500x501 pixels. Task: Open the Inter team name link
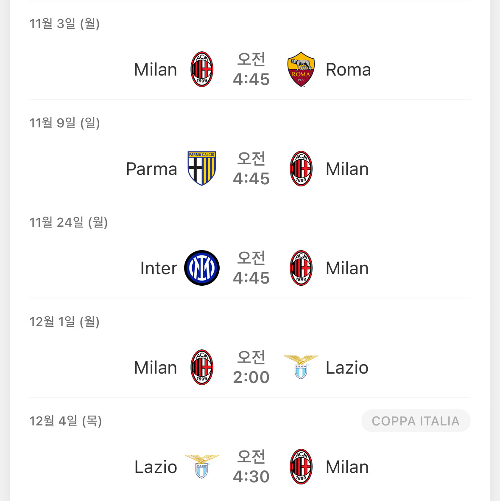[x=159, y=268]
